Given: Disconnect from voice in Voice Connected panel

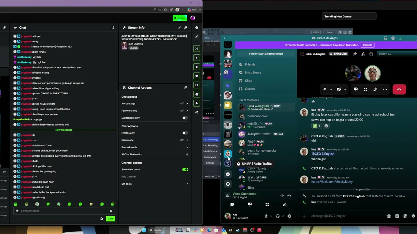Looking at the screenshot, I should click(289, 196).
